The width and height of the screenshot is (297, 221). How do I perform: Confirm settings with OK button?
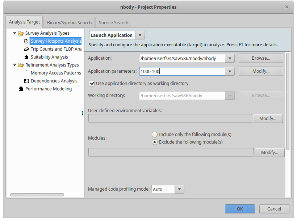pyautogui.click(x=240, y=209)
